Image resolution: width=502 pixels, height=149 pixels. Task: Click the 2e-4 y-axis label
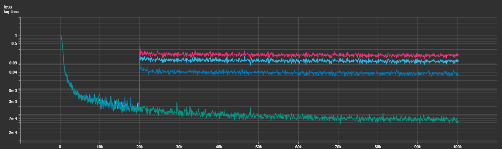click(13, 132)
